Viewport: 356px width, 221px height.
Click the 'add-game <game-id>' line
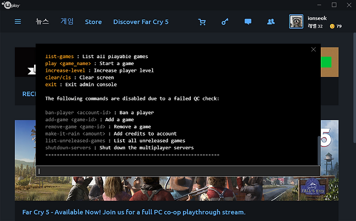tap(89, 119)
